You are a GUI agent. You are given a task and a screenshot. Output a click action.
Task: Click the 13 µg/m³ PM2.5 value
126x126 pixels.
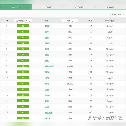pyautogui.click(x=110, y=55)
